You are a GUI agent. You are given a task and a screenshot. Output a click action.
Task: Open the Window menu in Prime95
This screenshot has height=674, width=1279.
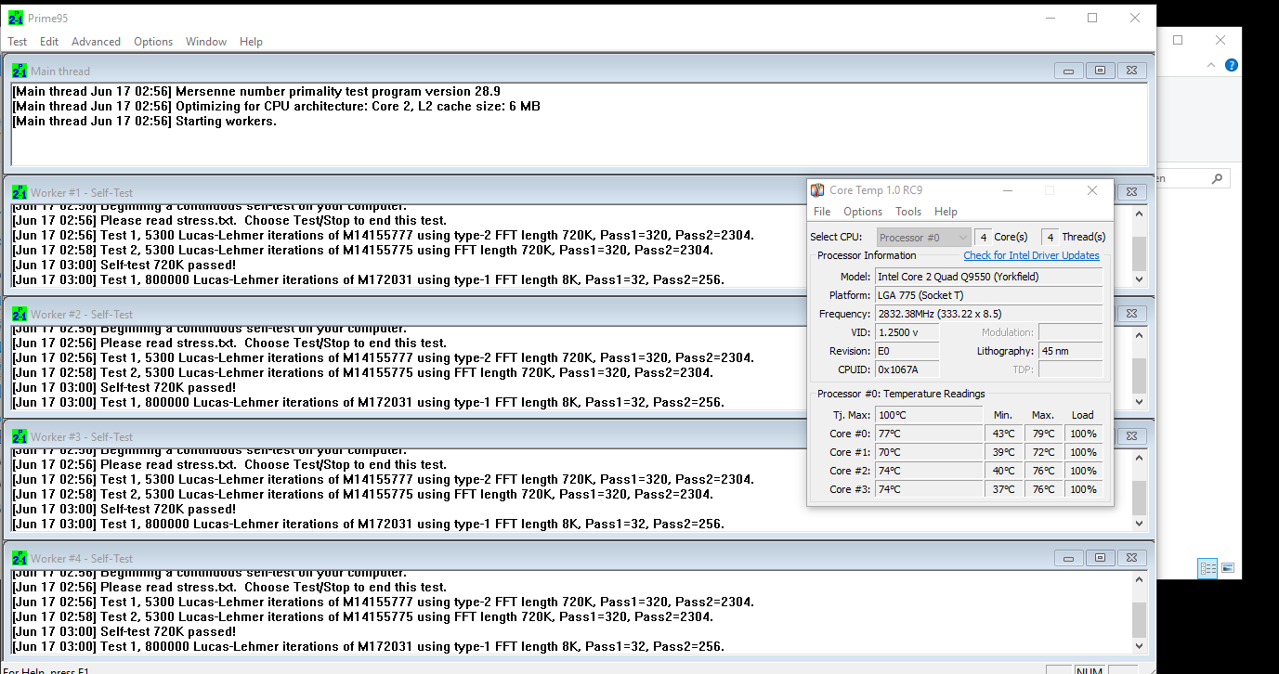pyautogui.click(x=206, y=42)
